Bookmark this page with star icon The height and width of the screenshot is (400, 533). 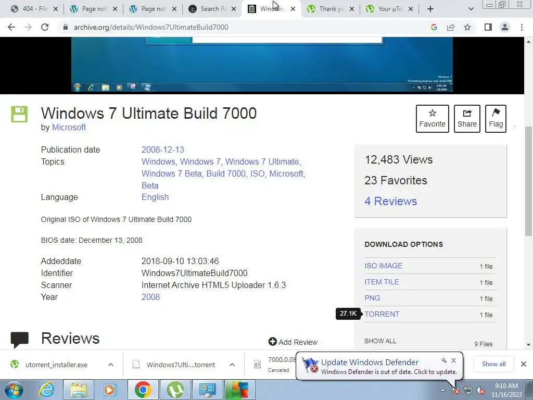point(467,27)
